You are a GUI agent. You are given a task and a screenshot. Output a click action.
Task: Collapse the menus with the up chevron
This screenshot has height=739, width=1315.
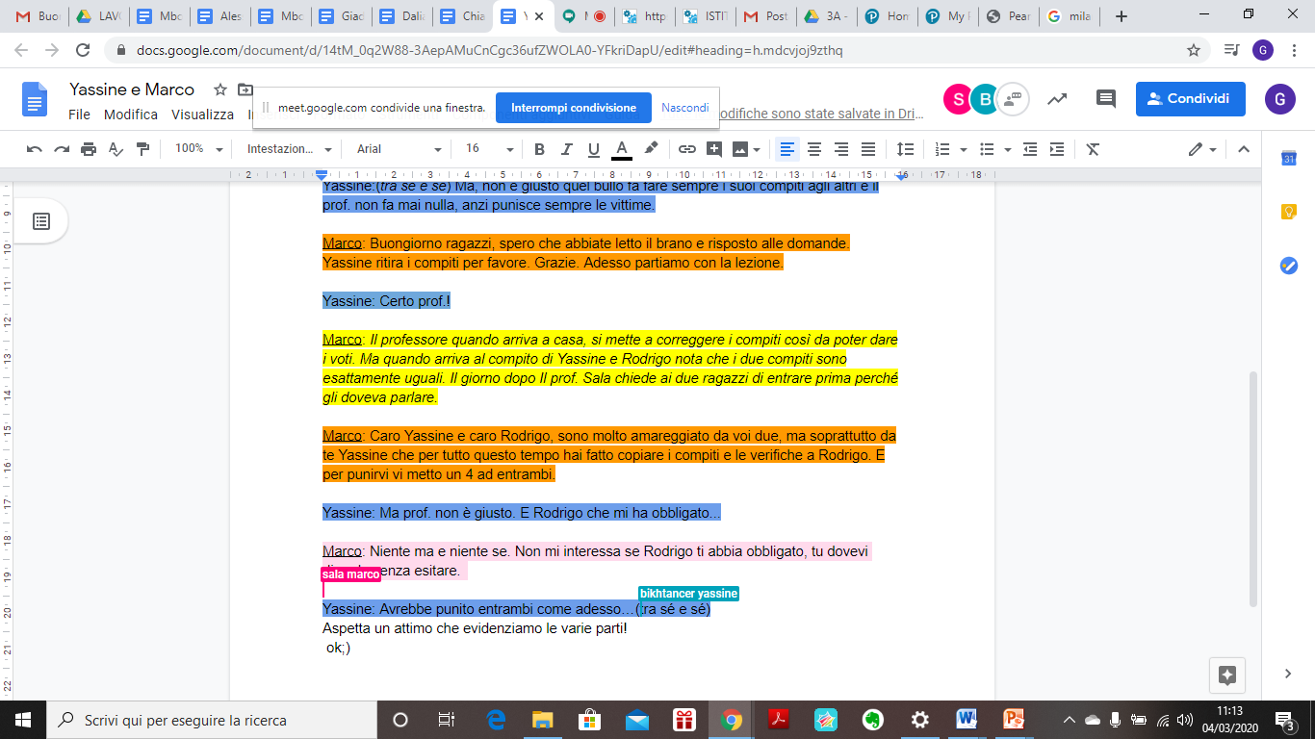(x=1244, y=149)
